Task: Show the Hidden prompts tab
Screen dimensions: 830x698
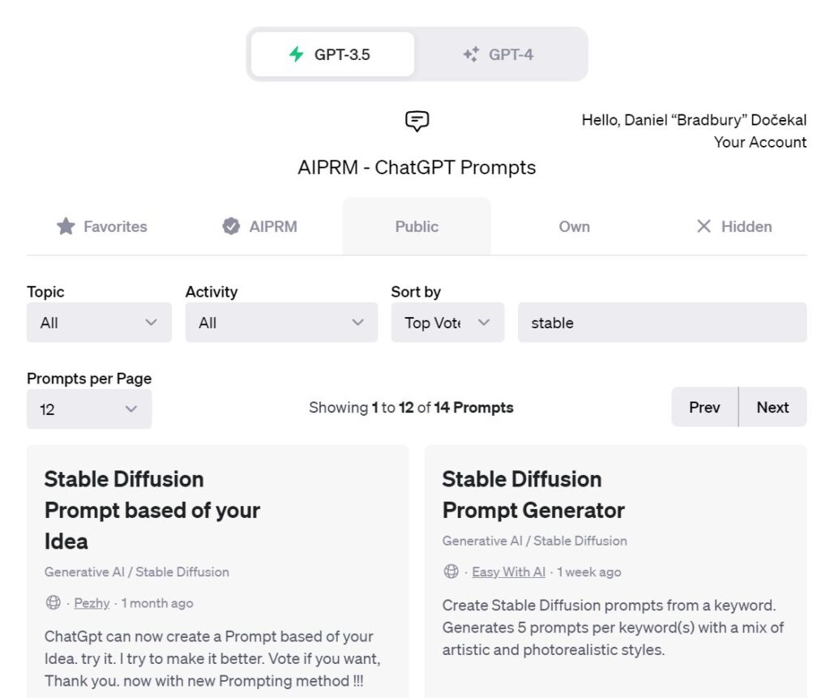Action: tap(734, 226)
